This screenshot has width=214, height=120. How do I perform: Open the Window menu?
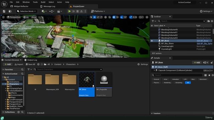tap(26, 2)
